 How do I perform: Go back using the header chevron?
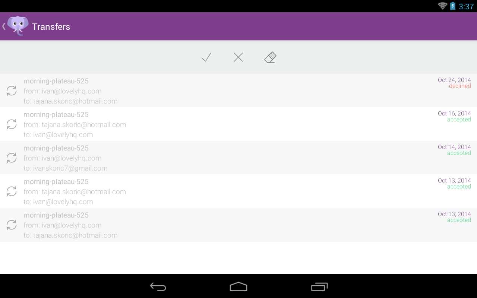(4, 26)
